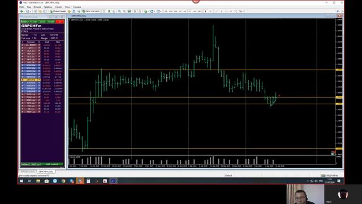Toggle the Data Window icon

[40, 11]
